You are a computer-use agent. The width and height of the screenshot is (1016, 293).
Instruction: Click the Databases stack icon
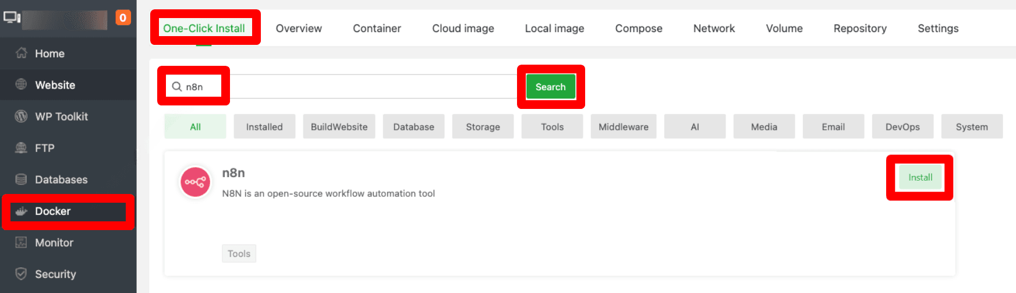[22, 179]
